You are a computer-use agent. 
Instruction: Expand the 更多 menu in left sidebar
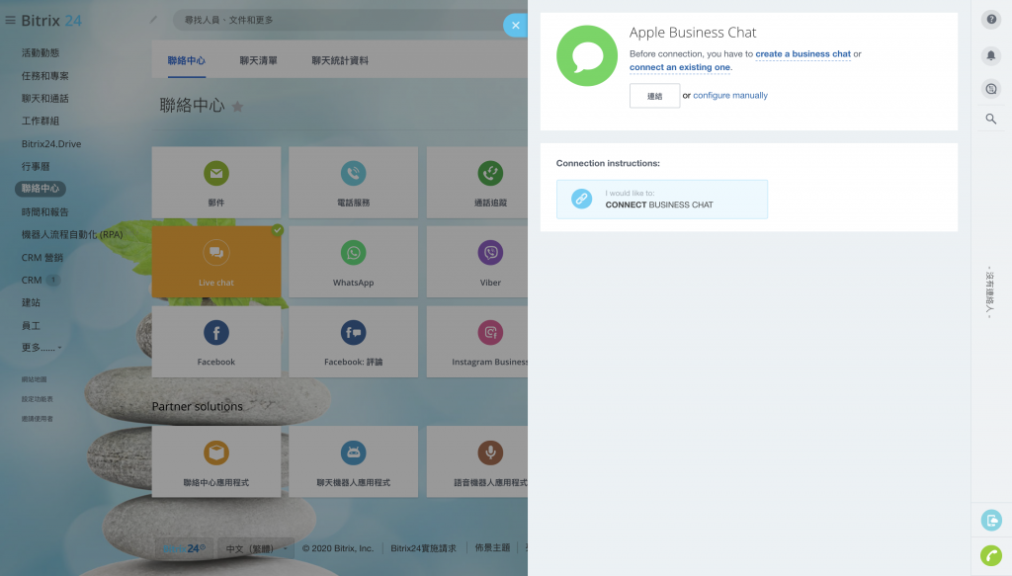(x=42, y=348)
